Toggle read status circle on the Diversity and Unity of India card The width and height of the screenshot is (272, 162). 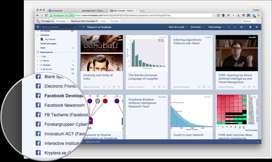coord(109,86)
